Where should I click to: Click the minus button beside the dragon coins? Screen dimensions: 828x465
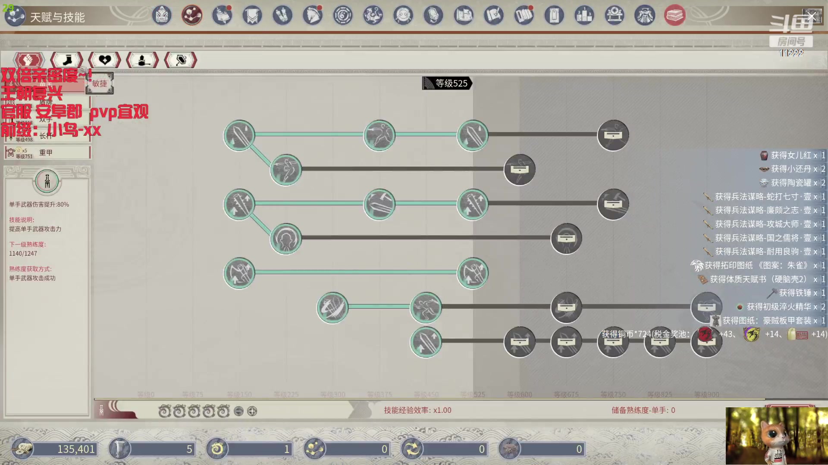point(238,411)
